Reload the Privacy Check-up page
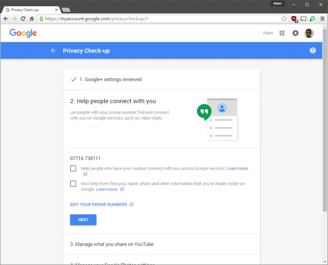The width and height of the screenshot is (328, 265). tap(23, 19)
